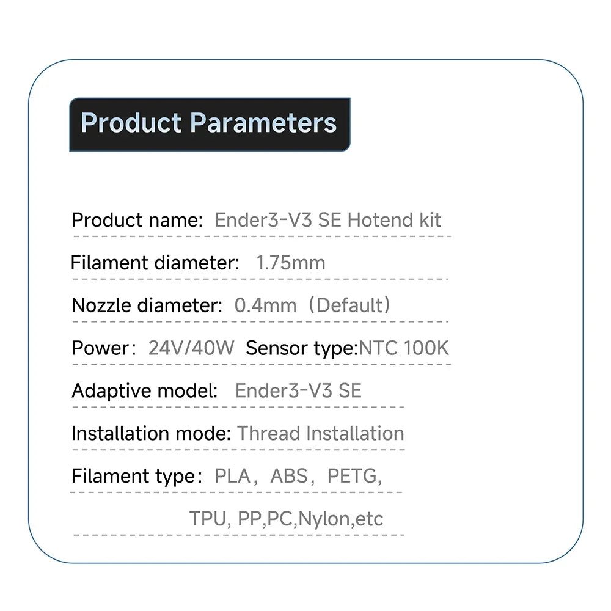Click Ender3-V3 SE Hotend kit text
The image size is (611, 611).
click(x=327, y=220)
